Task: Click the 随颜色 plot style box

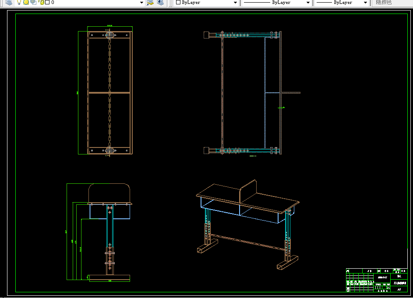Action: point(392,3)
